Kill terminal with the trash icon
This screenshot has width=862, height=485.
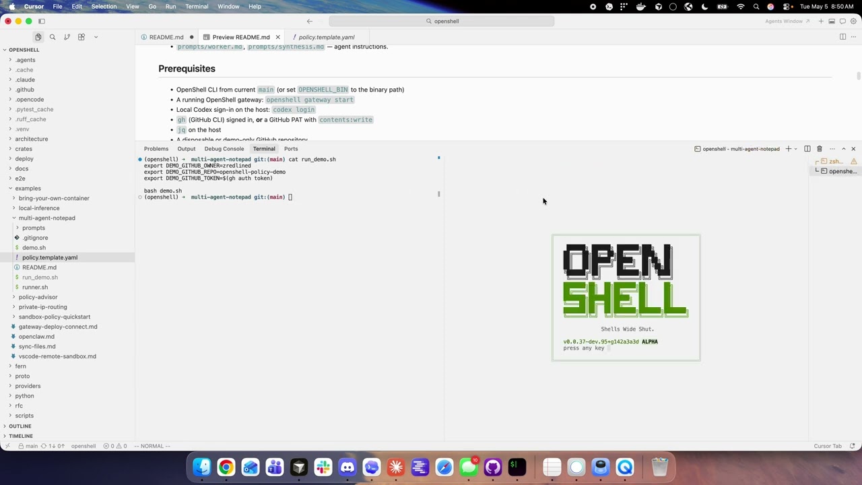(x=820, y=149)
